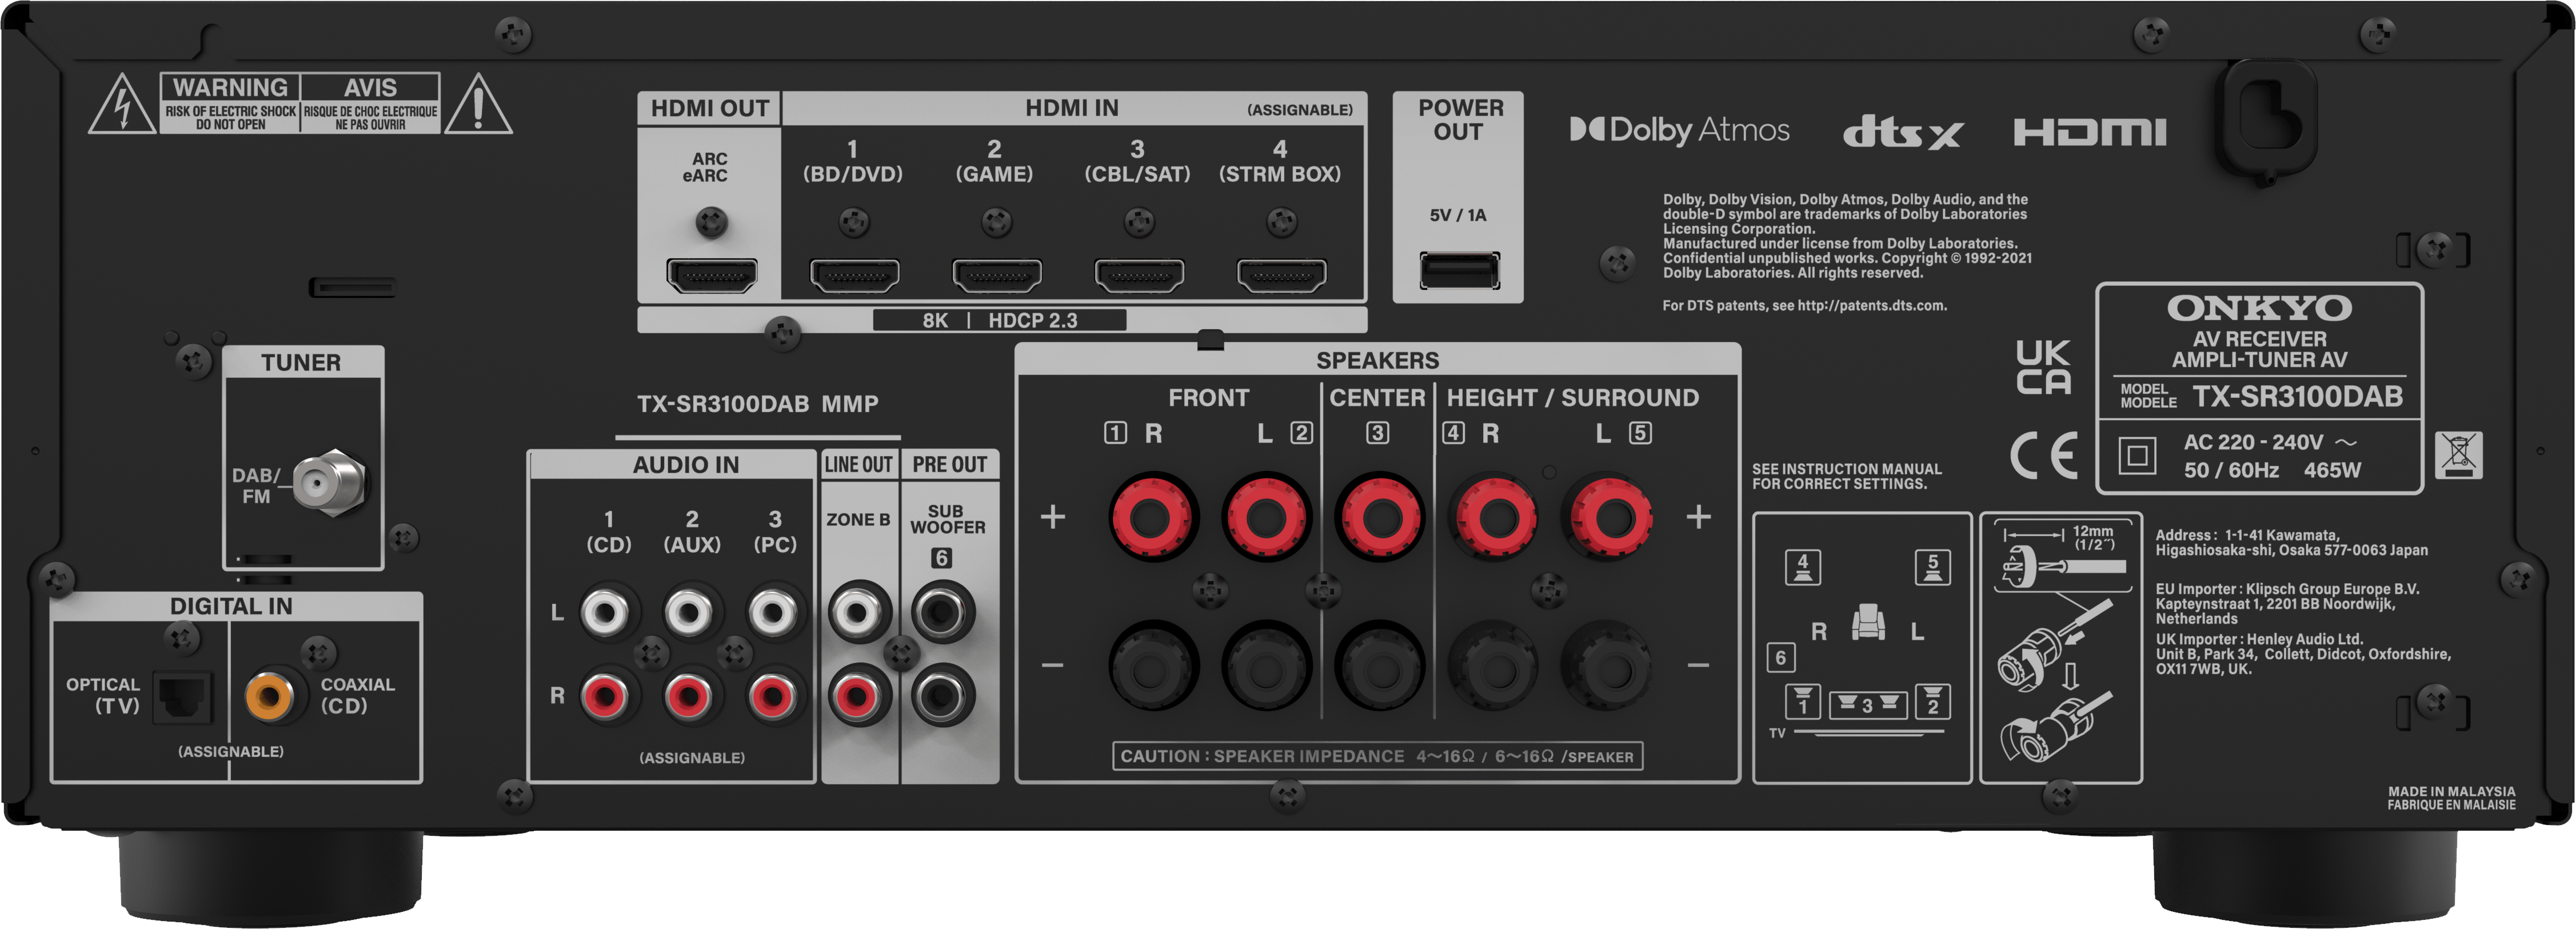Select the lower SUBWOOFER pre out jack

[x=942, y=695]
